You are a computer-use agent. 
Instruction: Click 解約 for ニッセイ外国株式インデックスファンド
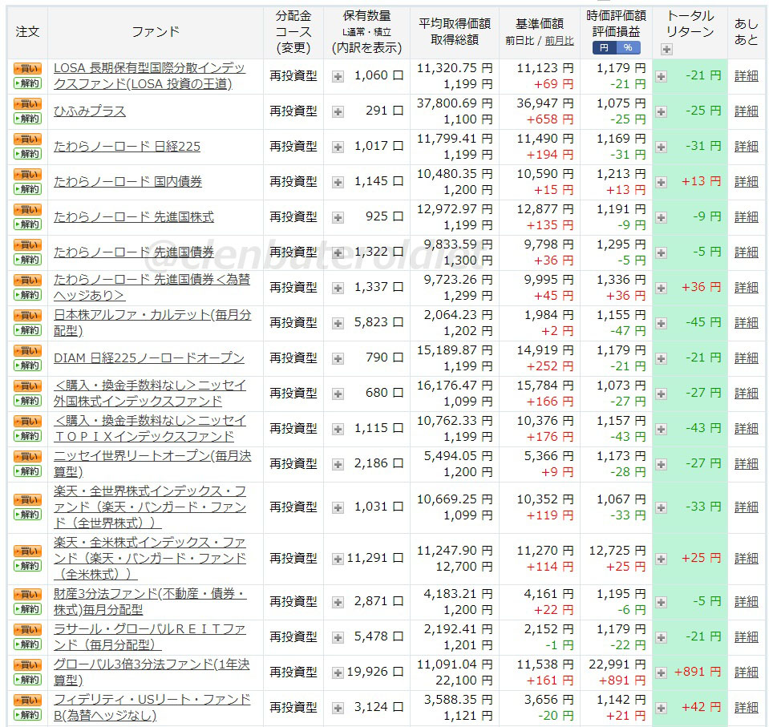coord(27,401)
